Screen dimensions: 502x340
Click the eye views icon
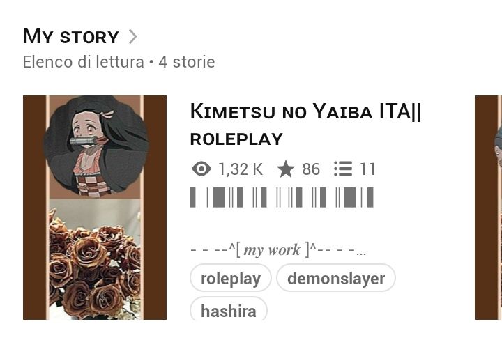(201, 169)
